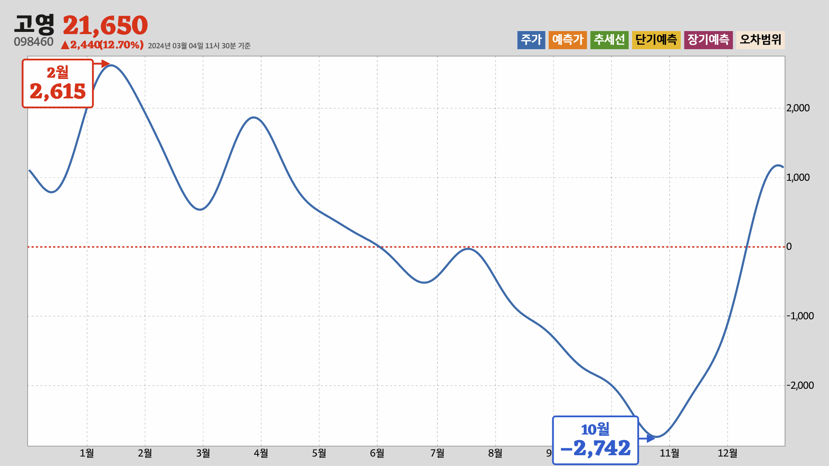Screen dimensions: 829x466
Task: Click the -1,000 y-axis label
Action: (x=800, y=316)
